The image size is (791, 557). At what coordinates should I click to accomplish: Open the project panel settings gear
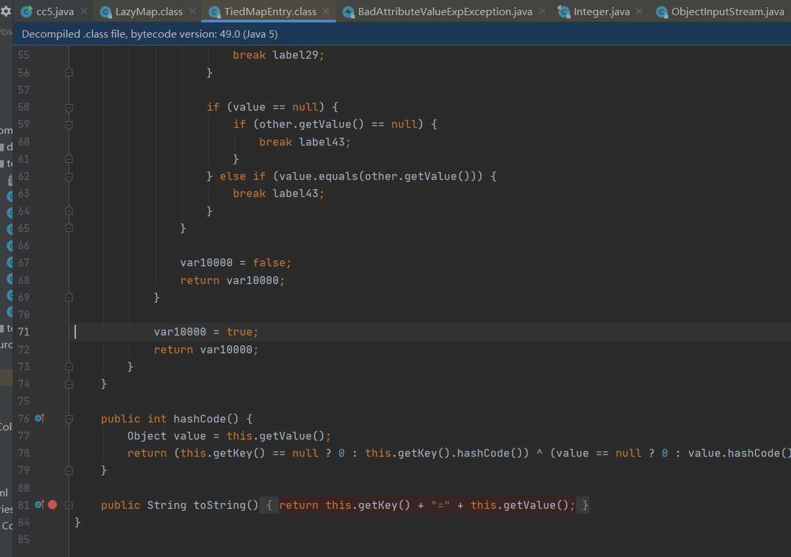click(6, 11)
